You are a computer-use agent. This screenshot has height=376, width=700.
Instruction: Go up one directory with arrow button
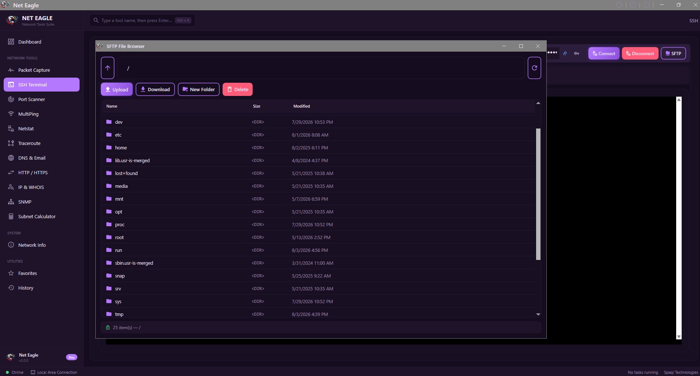point(107,68)
